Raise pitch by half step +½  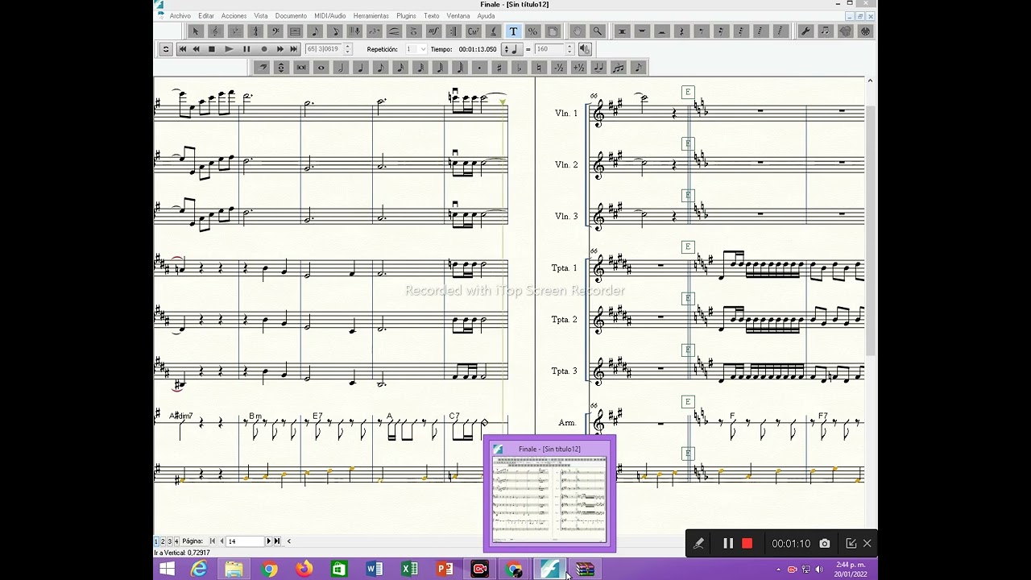pyautogui.click(x=578, y=68)
